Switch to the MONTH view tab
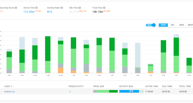 click(x=190, y=25)
